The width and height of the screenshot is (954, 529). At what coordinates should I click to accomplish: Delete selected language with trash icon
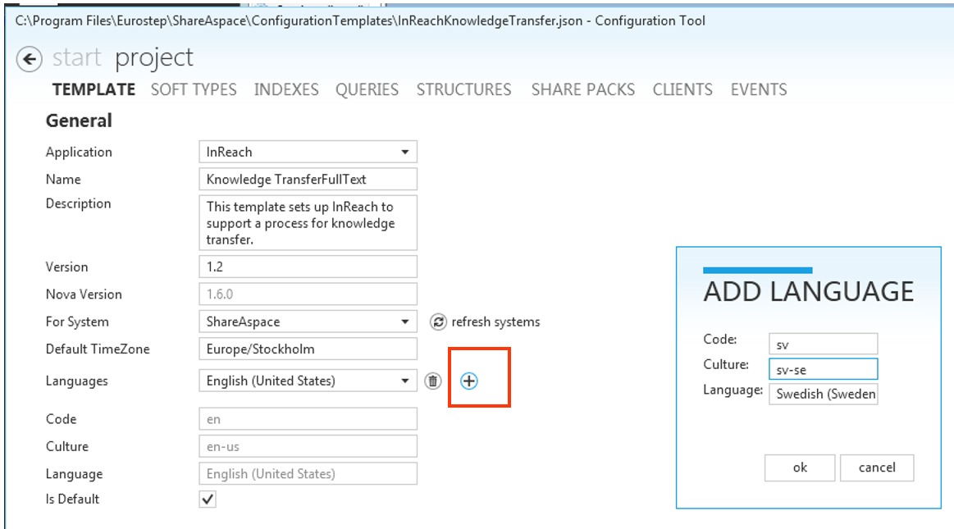433,381
